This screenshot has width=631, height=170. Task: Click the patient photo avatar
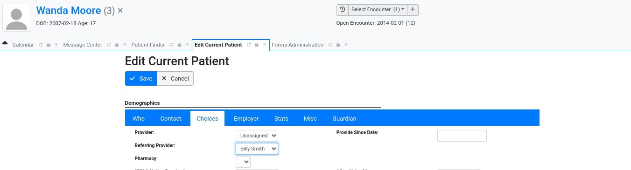[16, 18]
